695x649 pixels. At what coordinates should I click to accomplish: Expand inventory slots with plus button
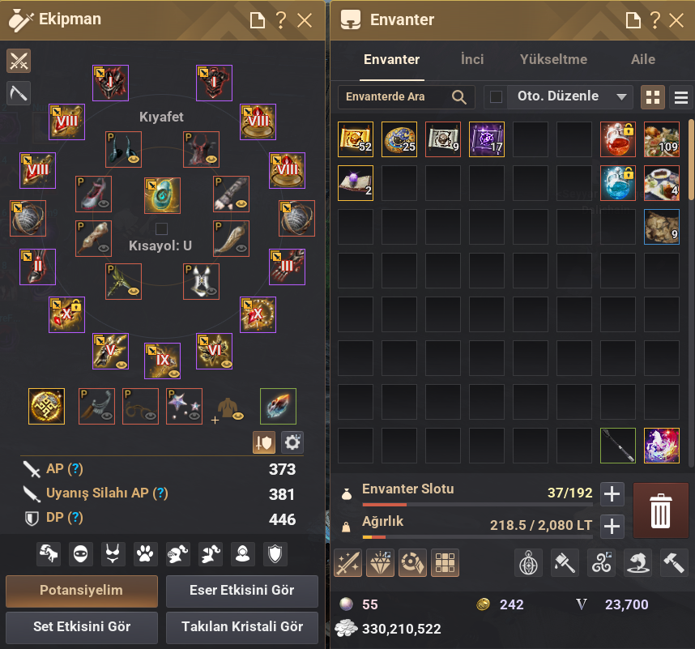point(612,494)
